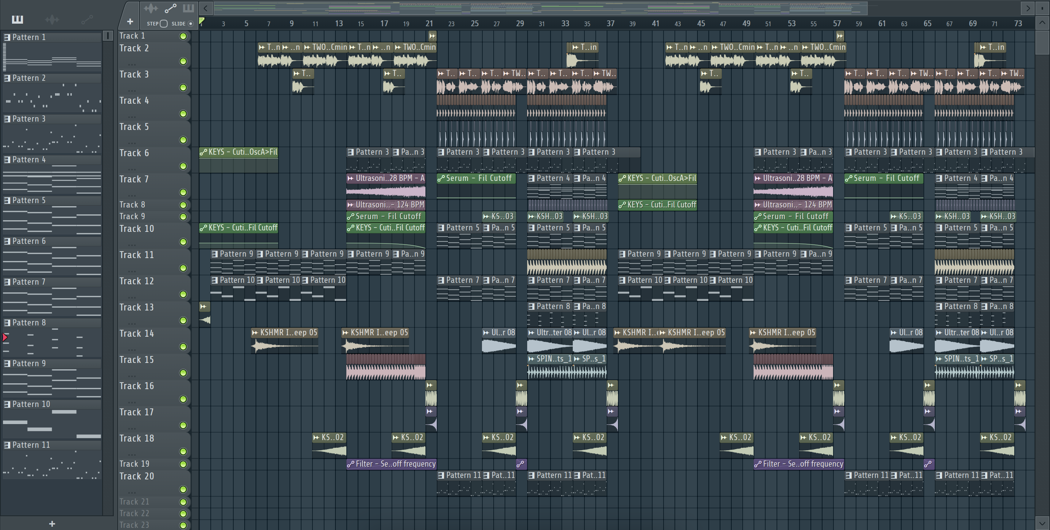Click the Track 4 header name

pyautogui.click(x=134, y=100)
